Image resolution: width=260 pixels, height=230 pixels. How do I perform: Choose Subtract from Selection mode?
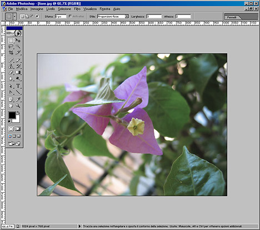(x=32, y=17)
